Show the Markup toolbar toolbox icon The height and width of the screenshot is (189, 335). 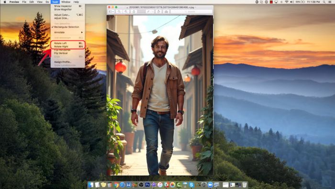pyautogui.click(x=166, y=12)
